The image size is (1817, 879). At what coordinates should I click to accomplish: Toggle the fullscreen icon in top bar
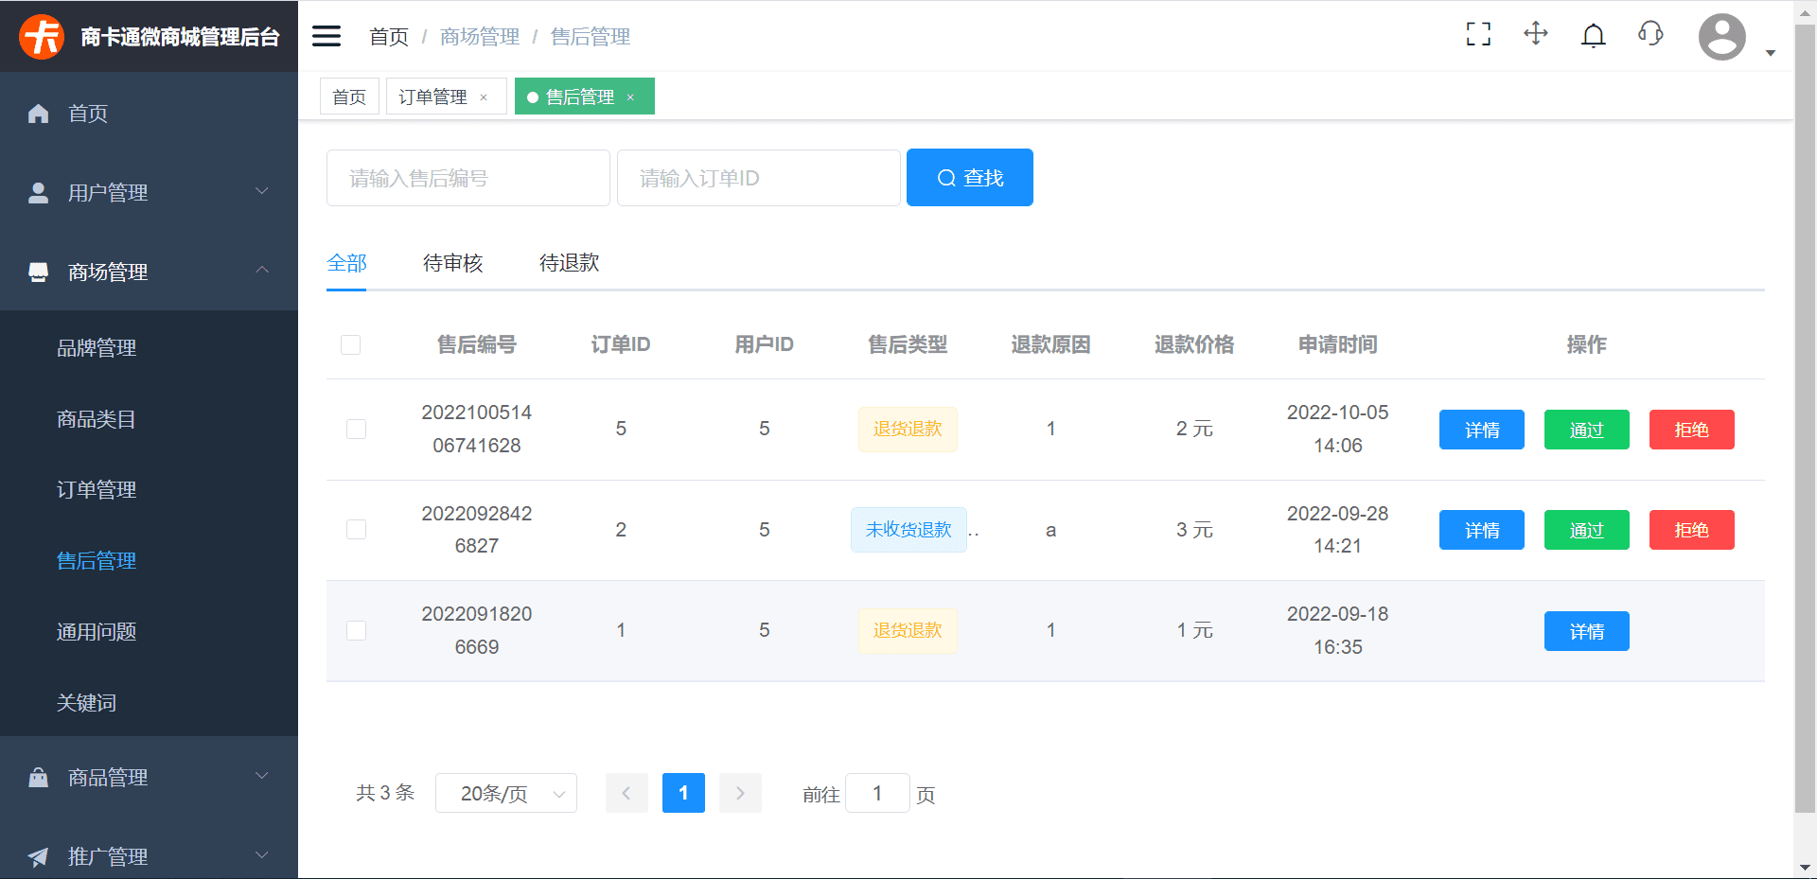point(1477,34)
